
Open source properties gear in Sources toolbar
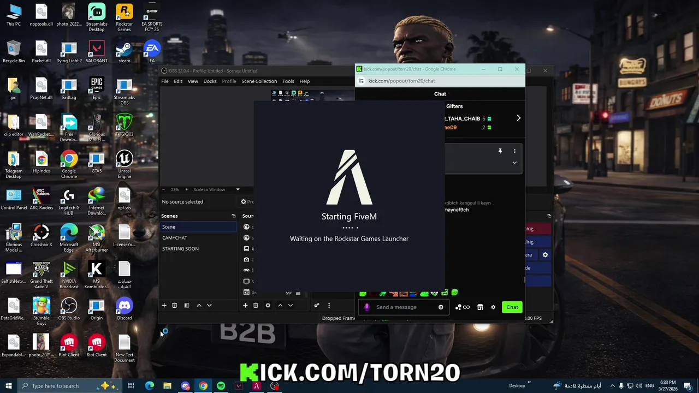pyautogui.click(x=268, y=306)
